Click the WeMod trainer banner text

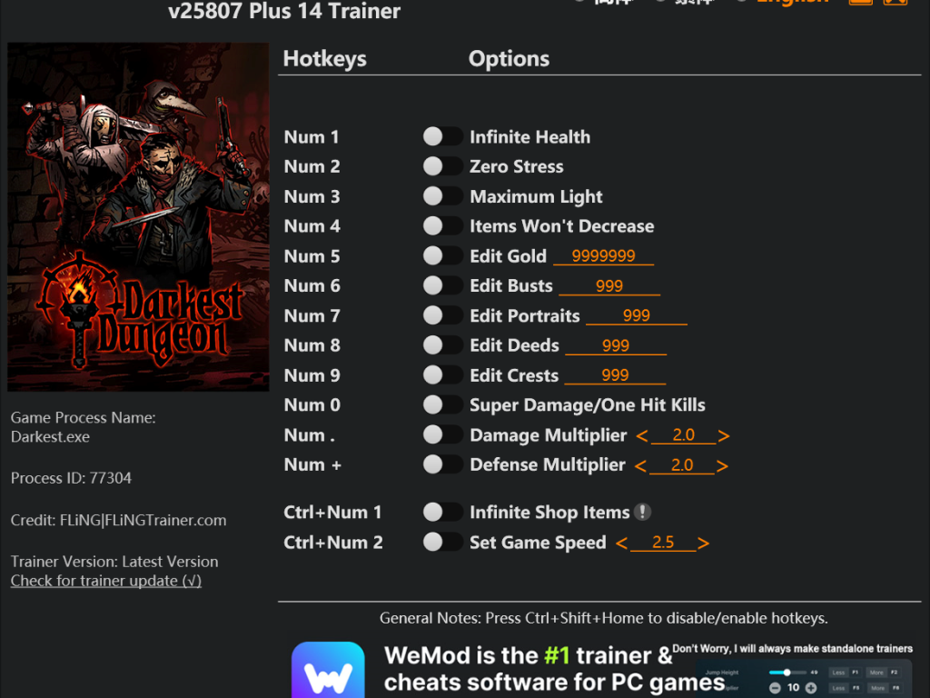tap(555, 669)
